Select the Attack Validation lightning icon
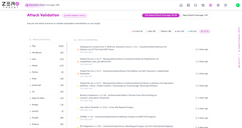Viewport: 242px width, 128px height. [210, 5]
